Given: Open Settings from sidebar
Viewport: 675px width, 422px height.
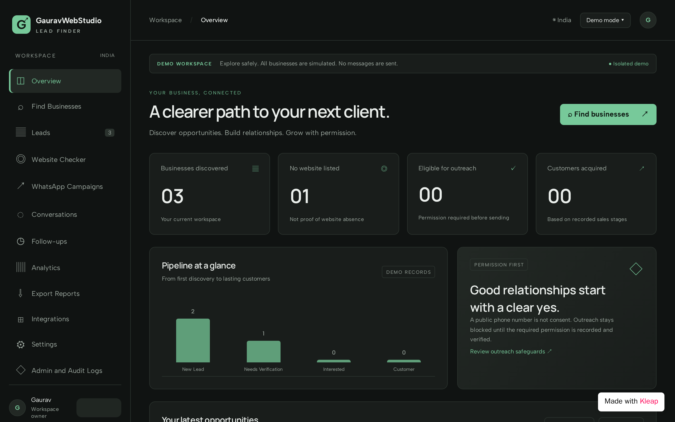Looking at the screenshot, I should pos(65,344).
